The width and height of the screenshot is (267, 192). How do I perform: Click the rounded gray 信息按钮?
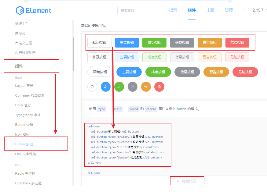click(187, 72)
